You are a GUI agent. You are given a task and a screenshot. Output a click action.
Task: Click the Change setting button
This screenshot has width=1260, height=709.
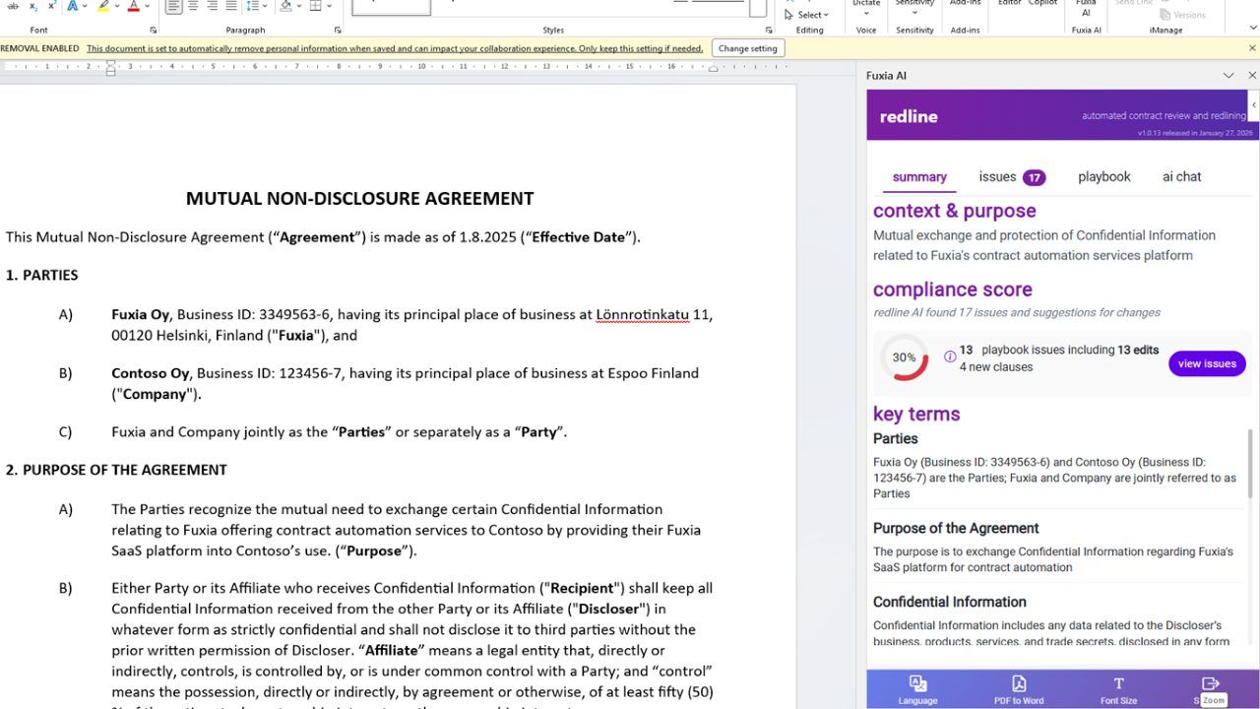[x=747, y=48]
